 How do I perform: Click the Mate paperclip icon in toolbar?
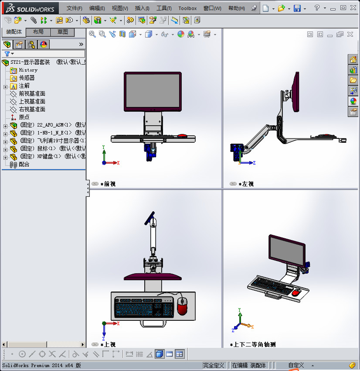[x=34, y=21]
